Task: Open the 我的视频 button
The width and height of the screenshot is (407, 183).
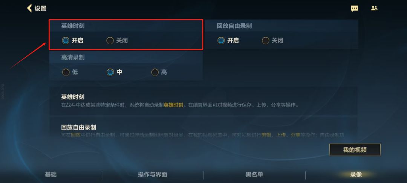Action: (355, 150)
